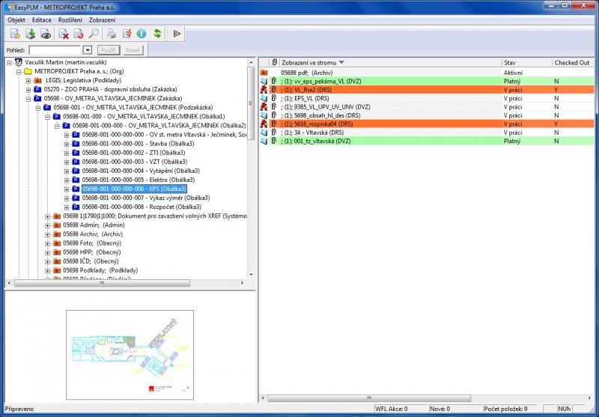
Task: Click the archive icon of 05698 pdf row
Action: pos(264,73)
